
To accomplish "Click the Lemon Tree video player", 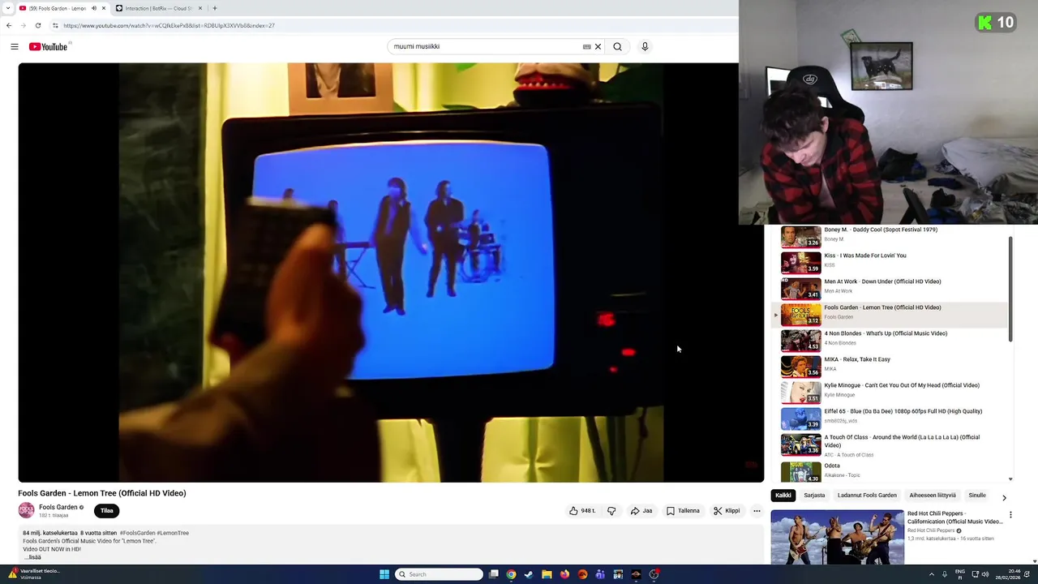I will coord(391,273).
